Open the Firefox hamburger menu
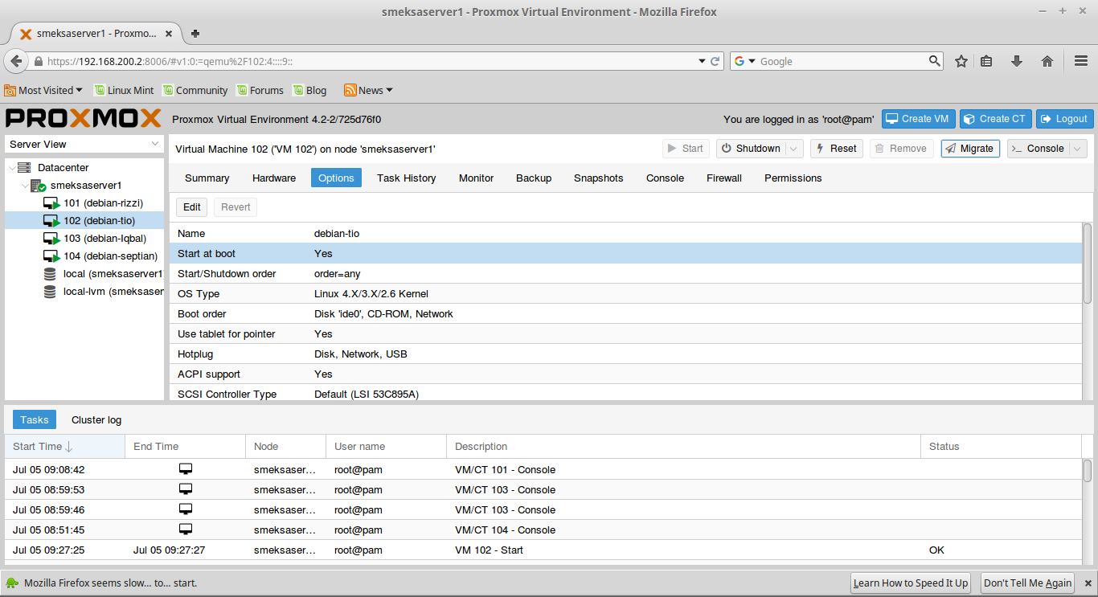 point(1081,61)
